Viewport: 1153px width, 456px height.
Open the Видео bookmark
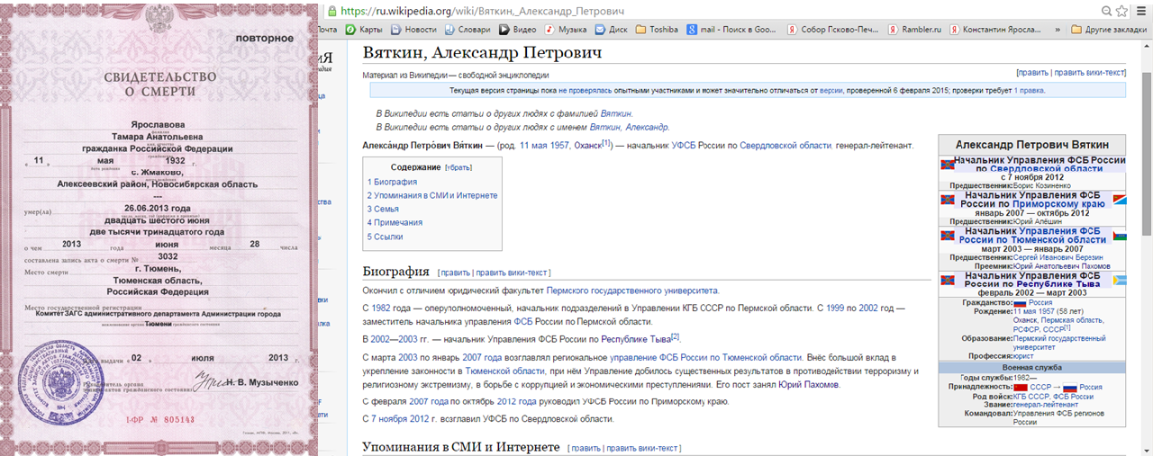point(517,29)
